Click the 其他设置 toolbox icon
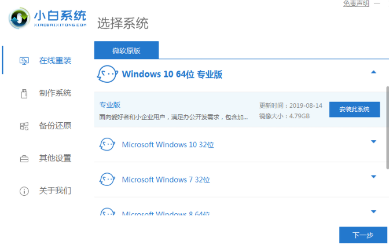Viewport: 389px width, 245px height. tap(24, 158)
